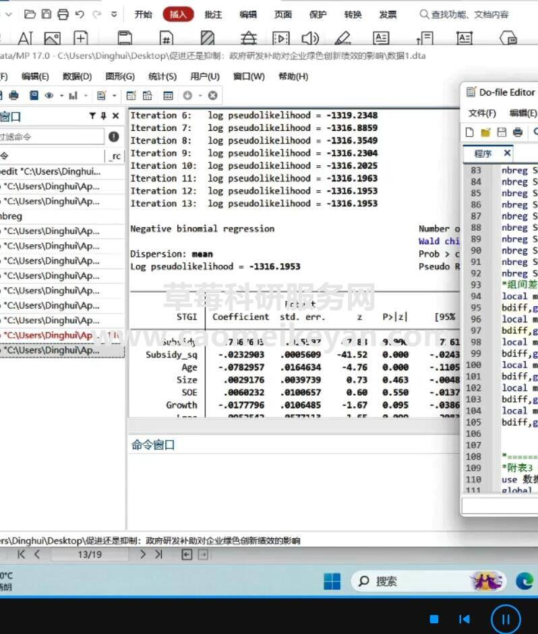Pause the video playback

click(x=505, y=618)
